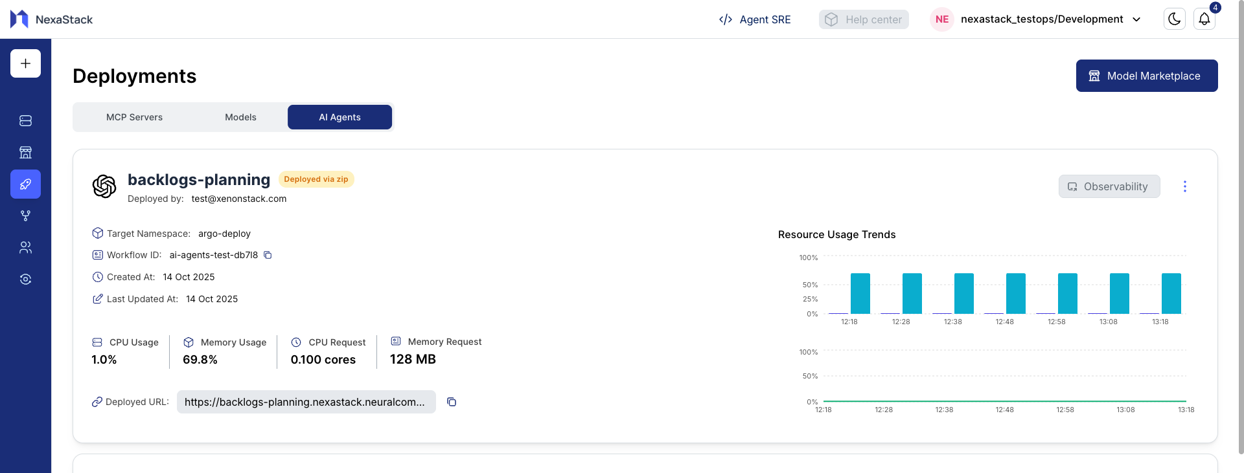Click the plus button in the sidebar
Viewport: 1244px width, 473px height.
click(x=25, y=63)
